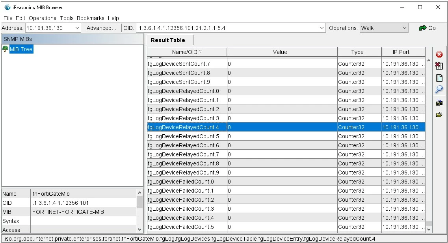Click the blank document view icon
448x243 pixels.
coord(439,78)
